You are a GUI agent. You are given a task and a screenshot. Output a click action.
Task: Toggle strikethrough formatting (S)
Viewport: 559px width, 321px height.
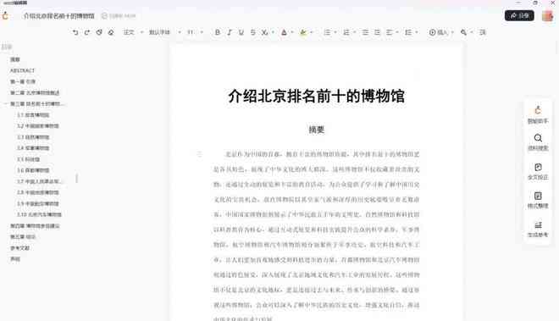click(252, 32)
